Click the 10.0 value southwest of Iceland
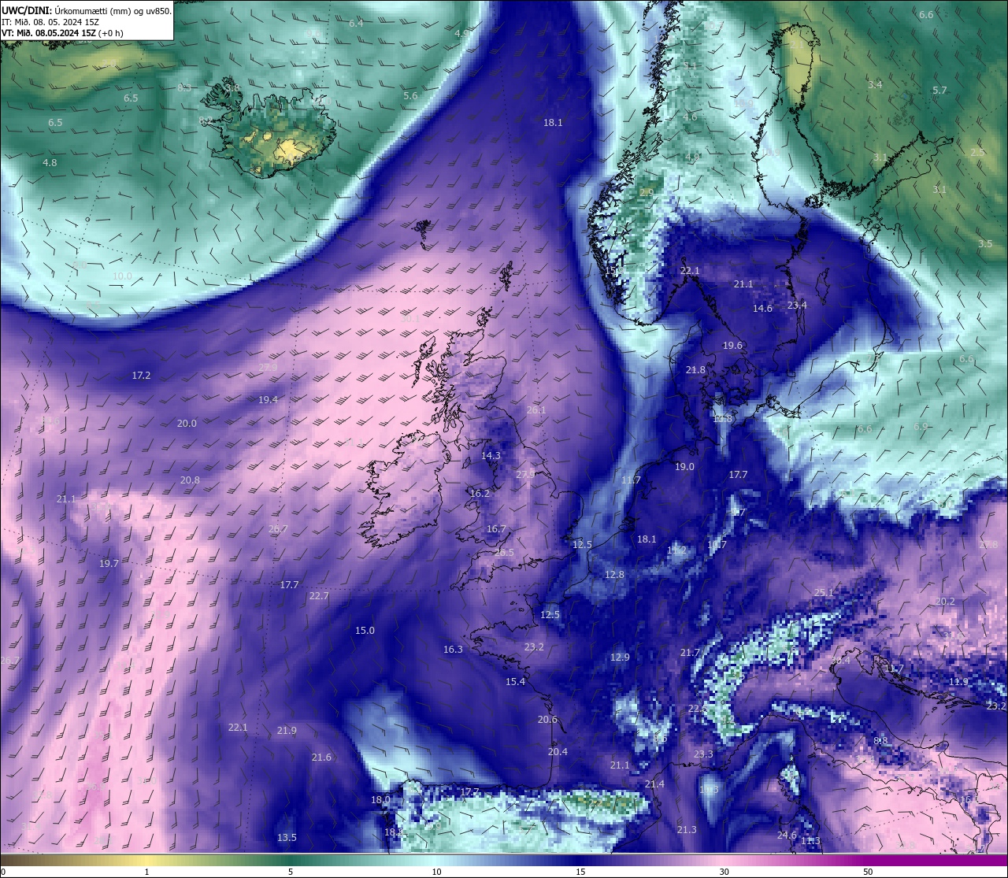1008x878 pixels. coord(122,276)
